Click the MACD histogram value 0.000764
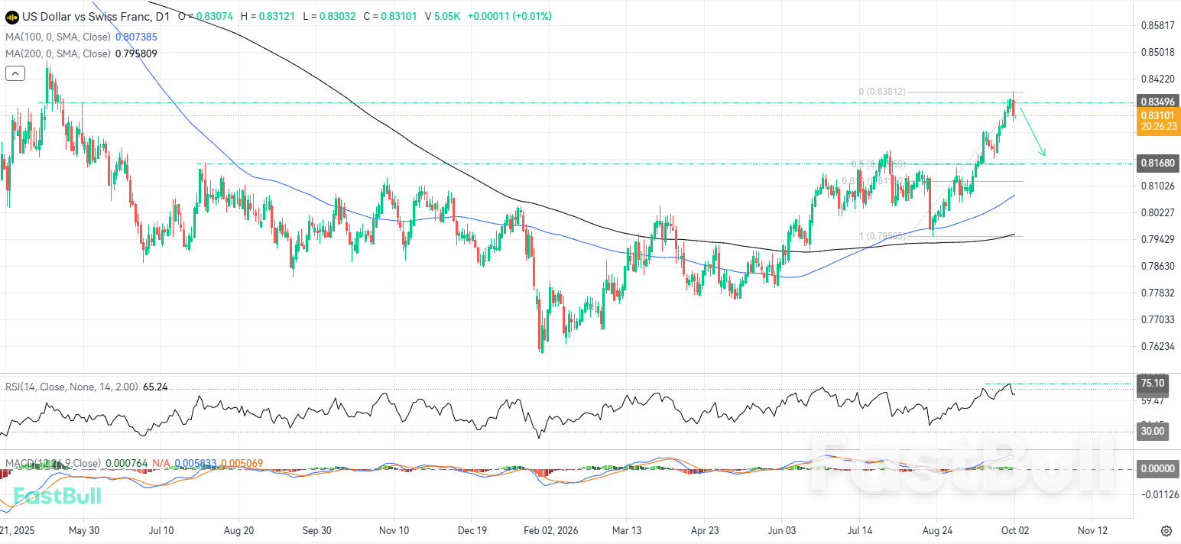1181x544 pixels. click(126, 464)
